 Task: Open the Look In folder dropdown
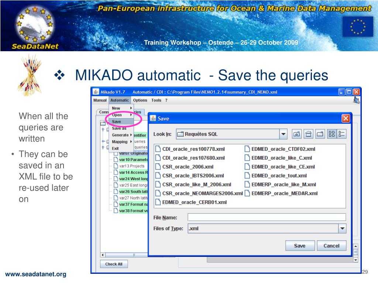283,134
